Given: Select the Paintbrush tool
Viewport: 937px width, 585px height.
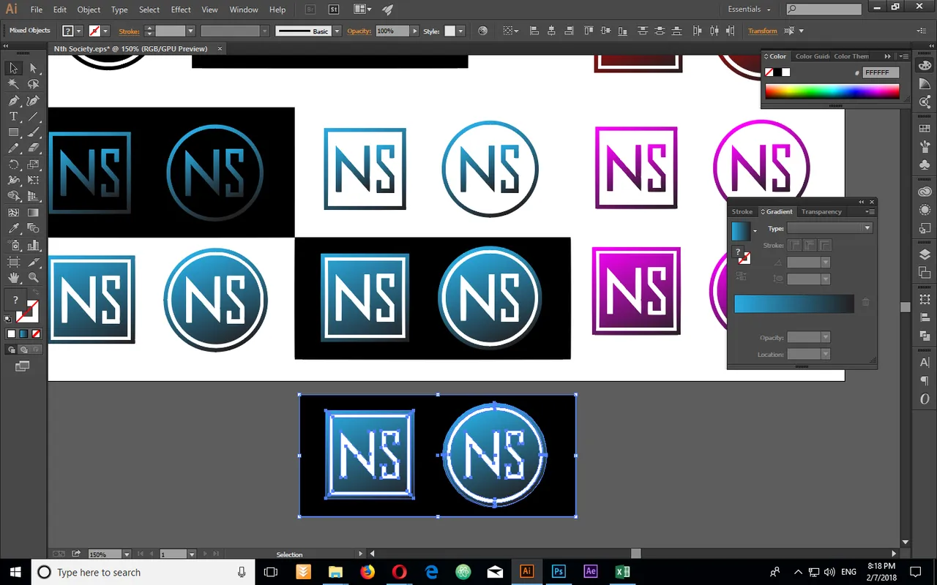Looking at the screenshot, I should (33, 133).
